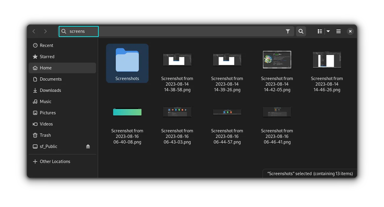Select screenshot 2023-08-14 14-42-05.png thumbnail
Image resolution: width=384 pixels, height=207 pixels.
click(x=277, y=60)
